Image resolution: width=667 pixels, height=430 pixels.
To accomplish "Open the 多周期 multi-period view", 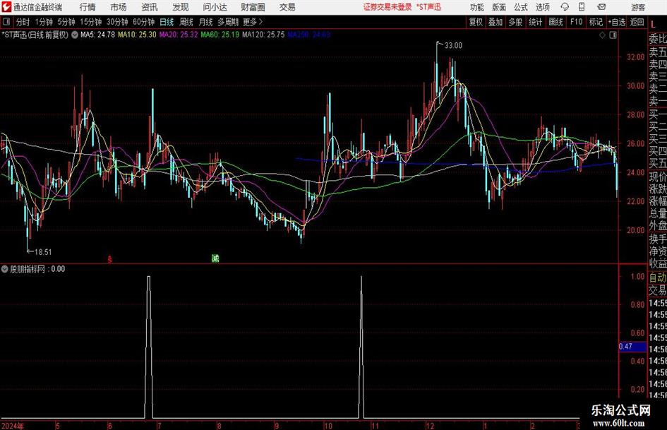I will 227,22.
